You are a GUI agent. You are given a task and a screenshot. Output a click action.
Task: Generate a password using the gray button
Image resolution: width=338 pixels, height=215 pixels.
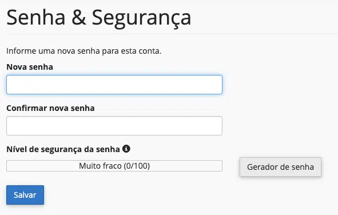280,167
